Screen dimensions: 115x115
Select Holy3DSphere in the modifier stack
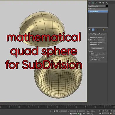coord(98,12)
